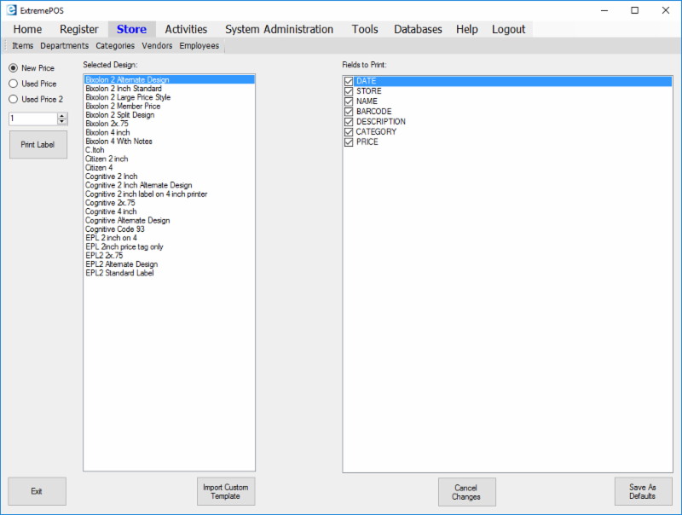This screenshot has width=682, height=515.
Task: Choose Bixolon 4 With Notes design
Action: [118, 142]
